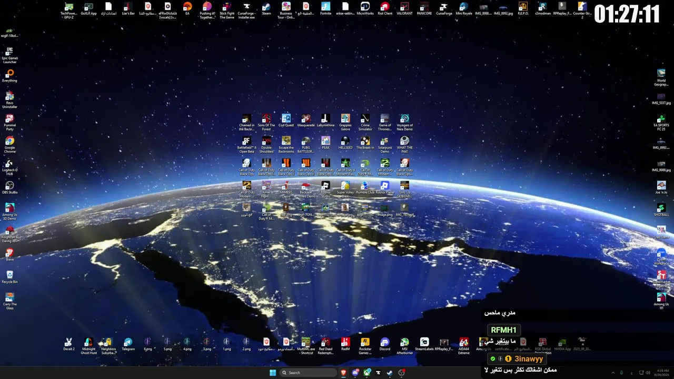Open the MicroWorks game shortcut

click(365, 9)
